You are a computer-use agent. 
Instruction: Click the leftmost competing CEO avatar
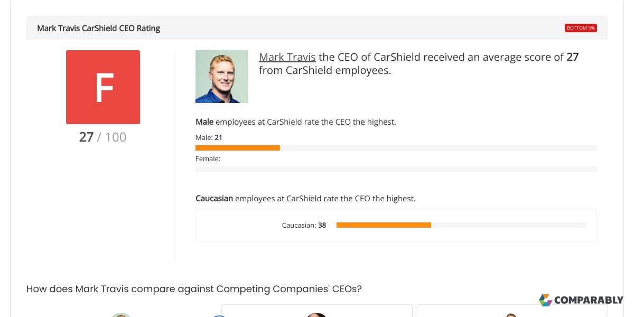122,315
